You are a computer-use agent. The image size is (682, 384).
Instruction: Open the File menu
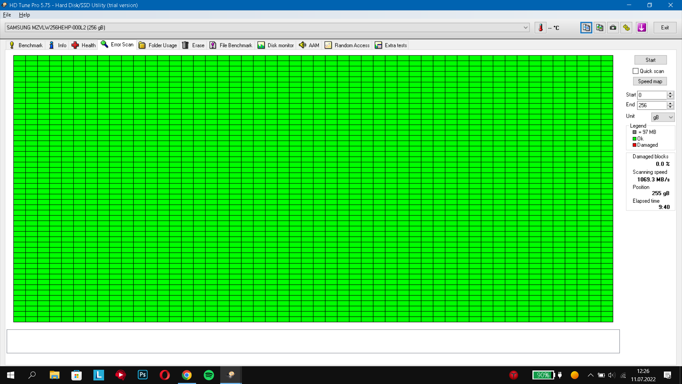(7, 15)
